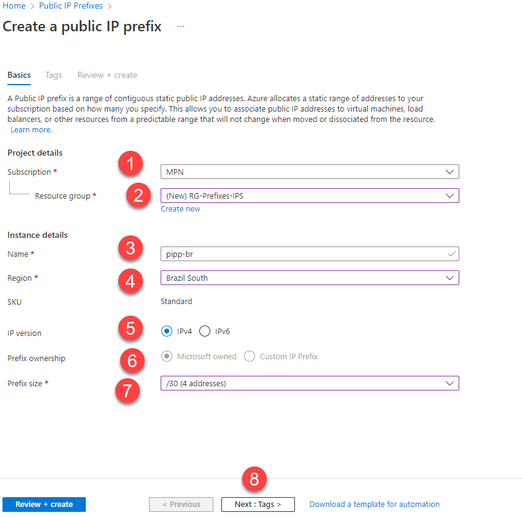Screen dimensions: 523x518
Task: Expand the Resource group dropdown
Action: coord(310,196)
